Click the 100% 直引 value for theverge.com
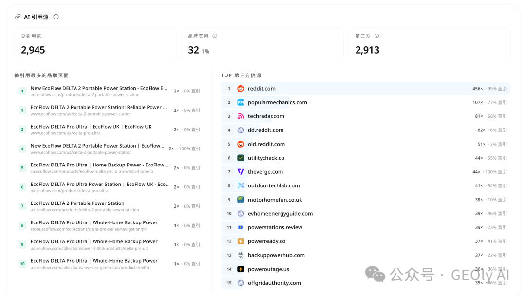526x296 pixels. coord(496,172)
